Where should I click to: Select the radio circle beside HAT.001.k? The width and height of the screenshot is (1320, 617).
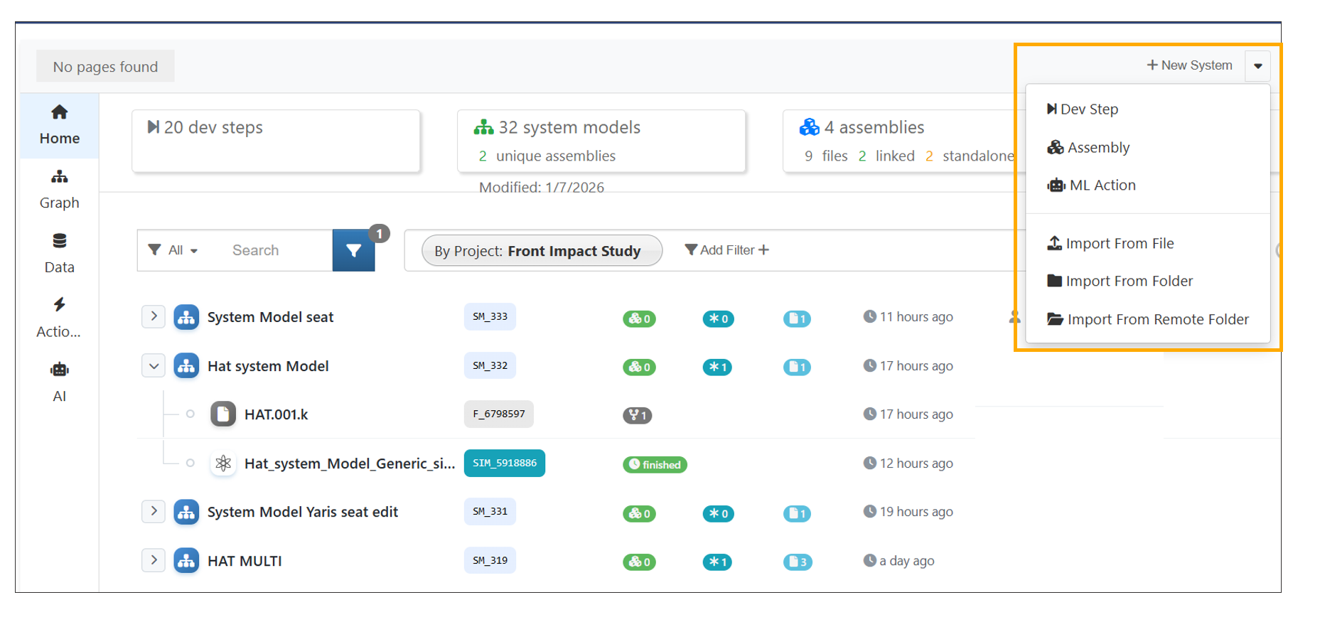click(x=191, y=414)
